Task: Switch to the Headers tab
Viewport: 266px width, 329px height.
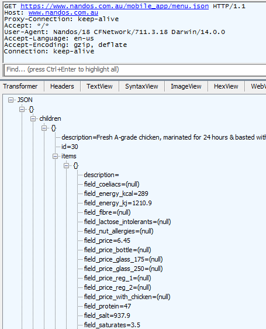Action: pyautogui.click(x=62, y=86)
